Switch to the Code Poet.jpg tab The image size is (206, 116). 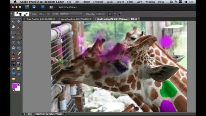point(41,19)
